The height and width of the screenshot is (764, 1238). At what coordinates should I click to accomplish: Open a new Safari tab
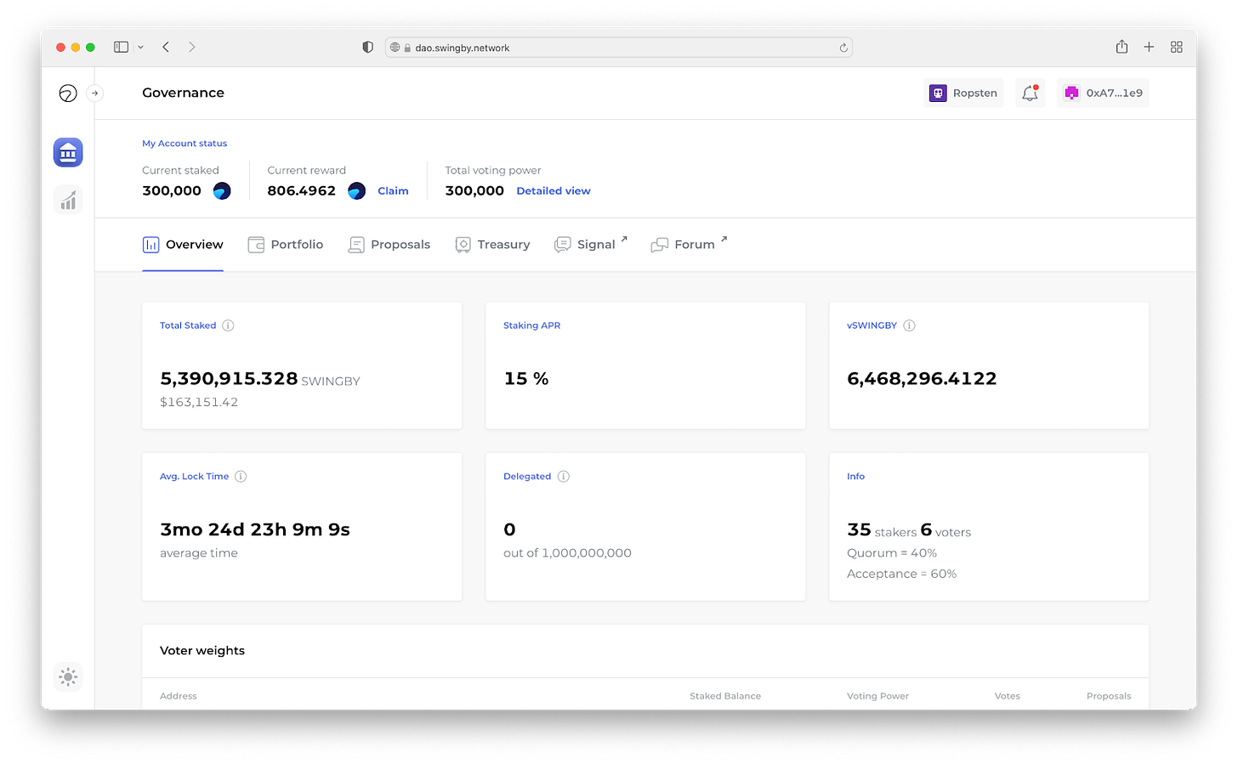click(1149, 48)
